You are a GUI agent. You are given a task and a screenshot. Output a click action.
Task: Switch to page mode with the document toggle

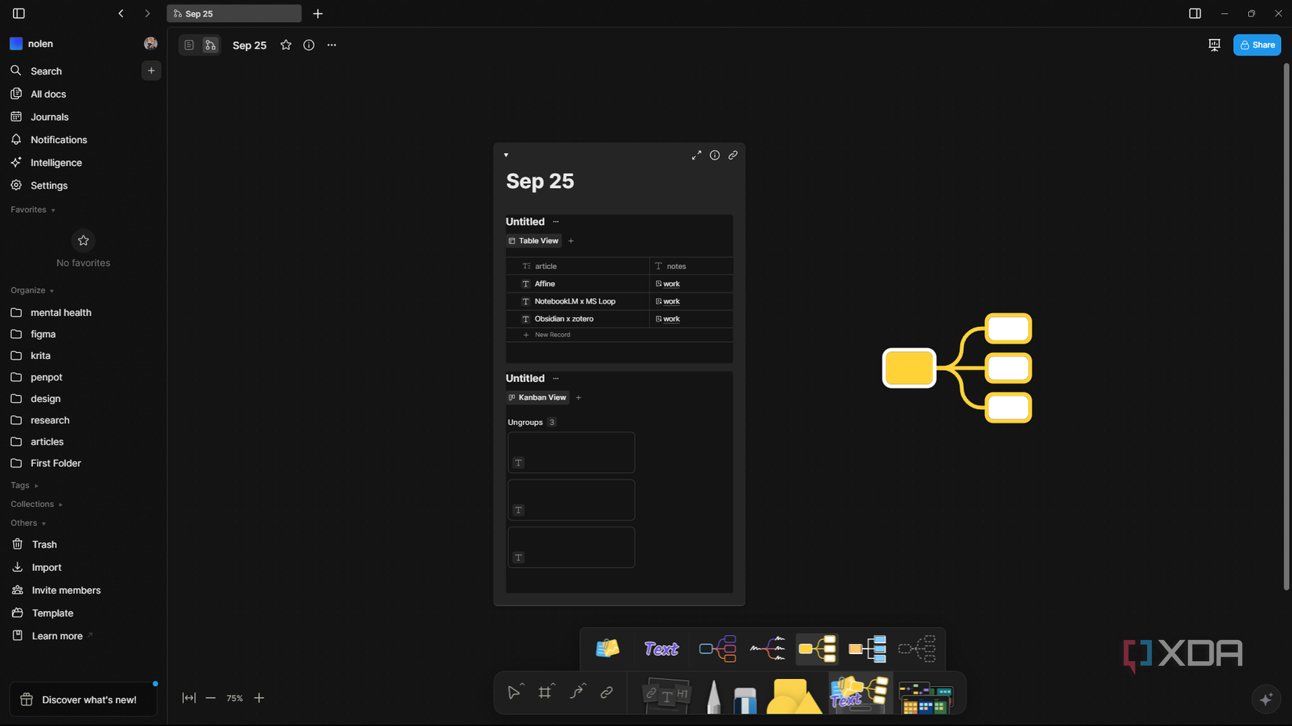tap(189, 45)
